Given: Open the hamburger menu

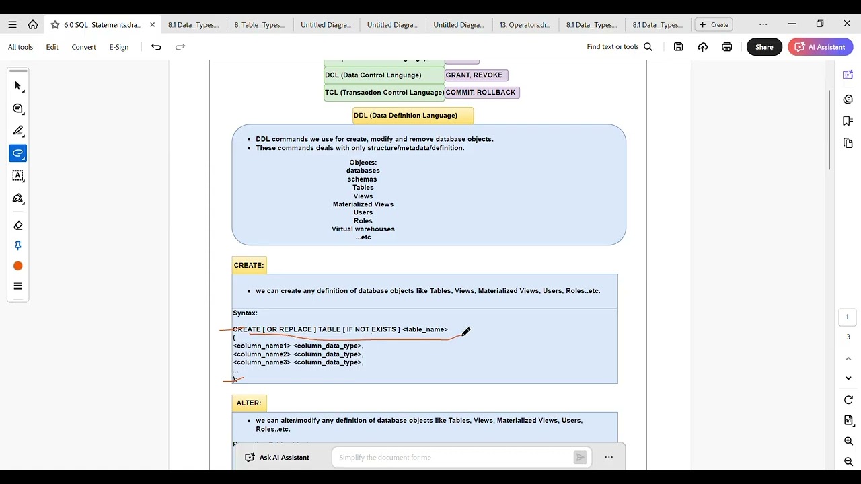Looking at the screenshot, I should point(12,24).
